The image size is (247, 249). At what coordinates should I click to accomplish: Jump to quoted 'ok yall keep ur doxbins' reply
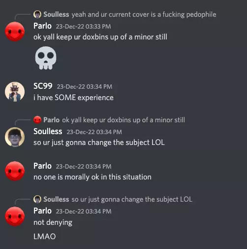[123, 120]
